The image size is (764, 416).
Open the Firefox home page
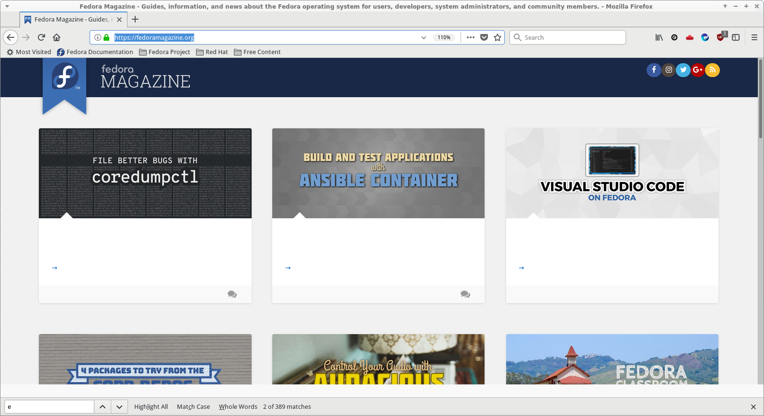57,37
